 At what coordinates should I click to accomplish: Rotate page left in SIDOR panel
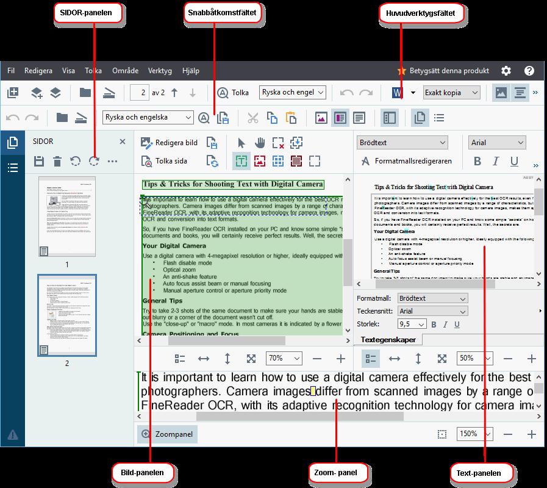pos(76,161)
